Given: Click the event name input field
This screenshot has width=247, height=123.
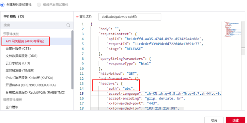Looking at the screenshot, I should pos(130,17).
